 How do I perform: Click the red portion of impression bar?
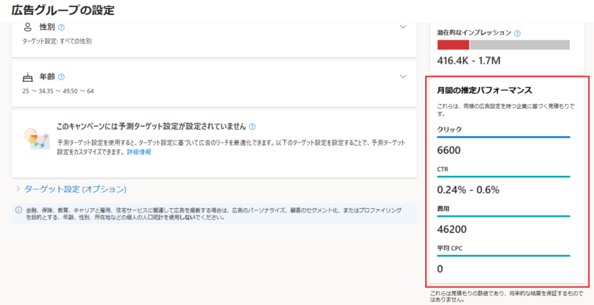point(453,44)
